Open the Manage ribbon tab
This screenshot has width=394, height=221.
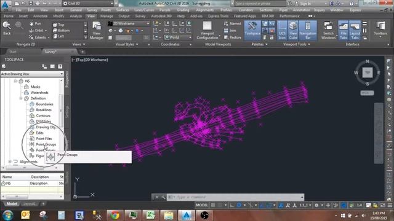click(107, 16)
